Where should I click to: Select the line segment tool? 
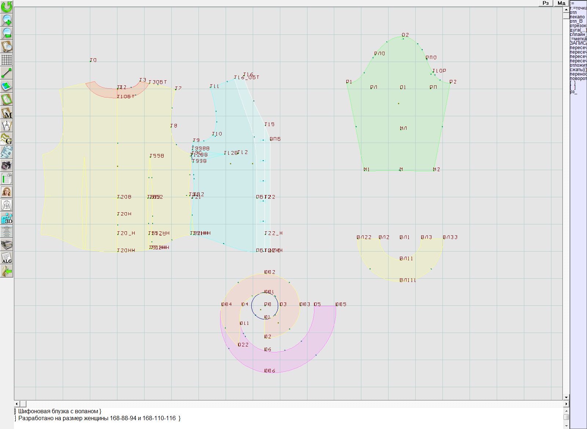click(7, 73)
